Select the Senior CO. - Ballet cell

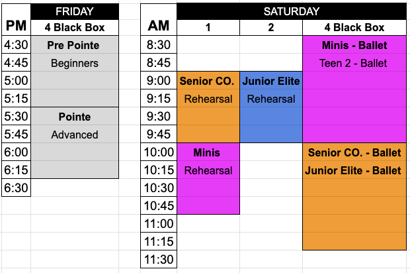[x=354, y=152]
